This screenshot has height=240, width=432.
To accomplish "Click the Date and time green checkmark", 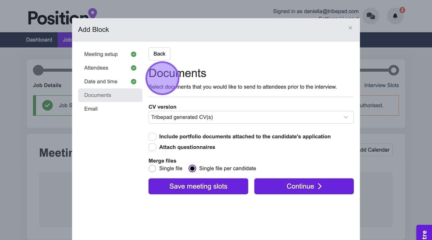I will click(134, 81).
